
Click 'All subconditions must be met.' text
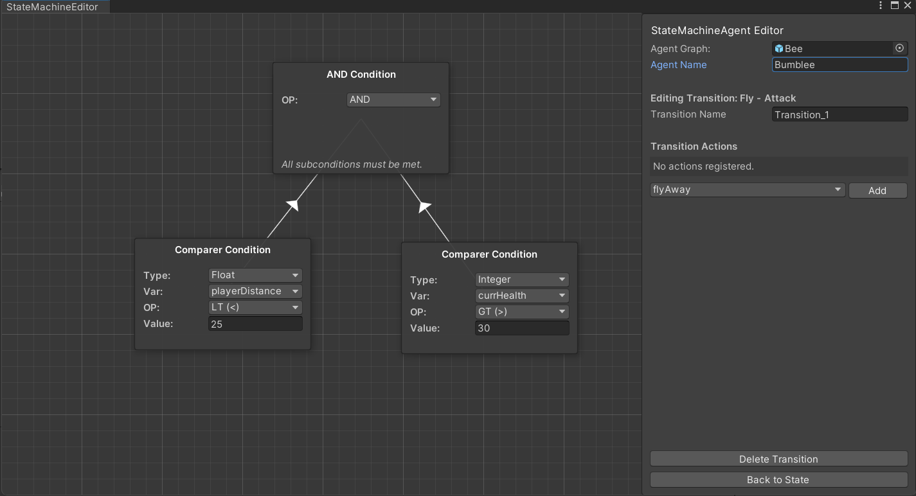[352, 164]
